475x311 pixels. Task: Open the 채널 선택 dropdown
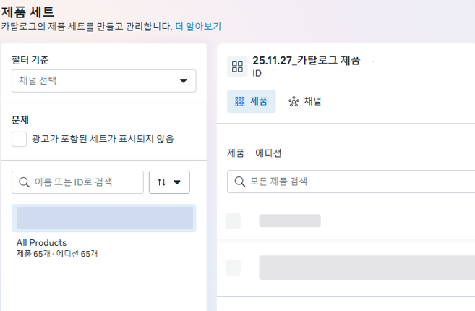104,81
